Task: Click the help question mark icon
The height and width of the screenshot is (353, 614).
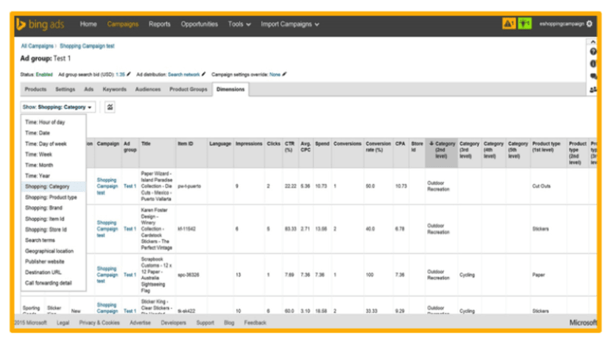Action: tap(593, 51)
